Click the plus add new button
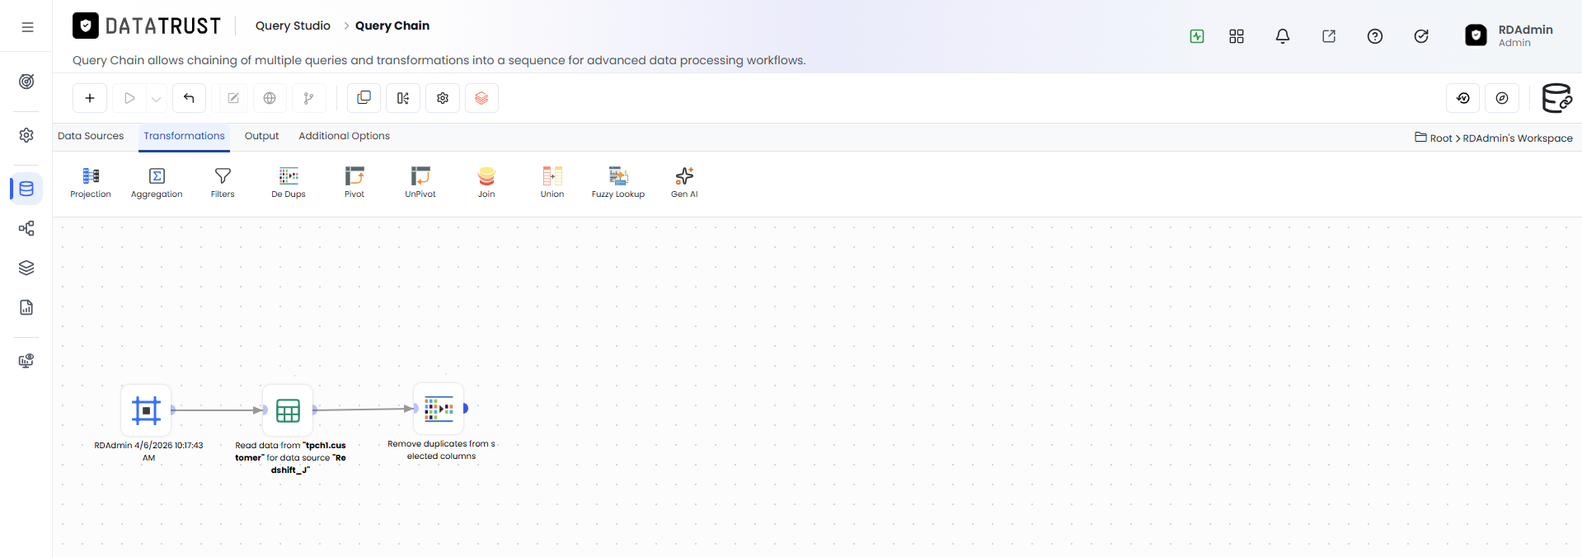The width and height of the screenshot is (1582, 557). [90, 98]
